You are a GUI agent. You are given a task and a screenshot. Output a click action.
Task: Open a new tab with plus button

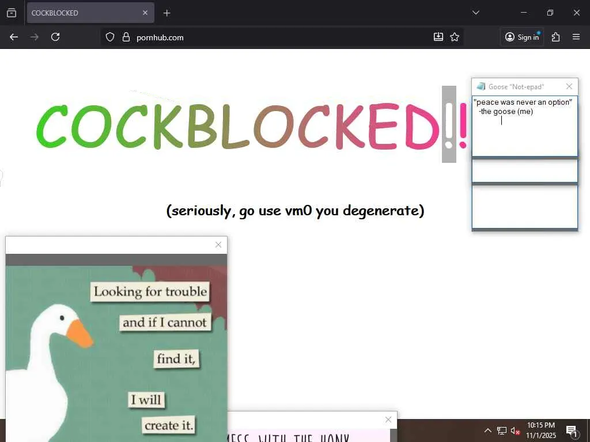(167, 13)
